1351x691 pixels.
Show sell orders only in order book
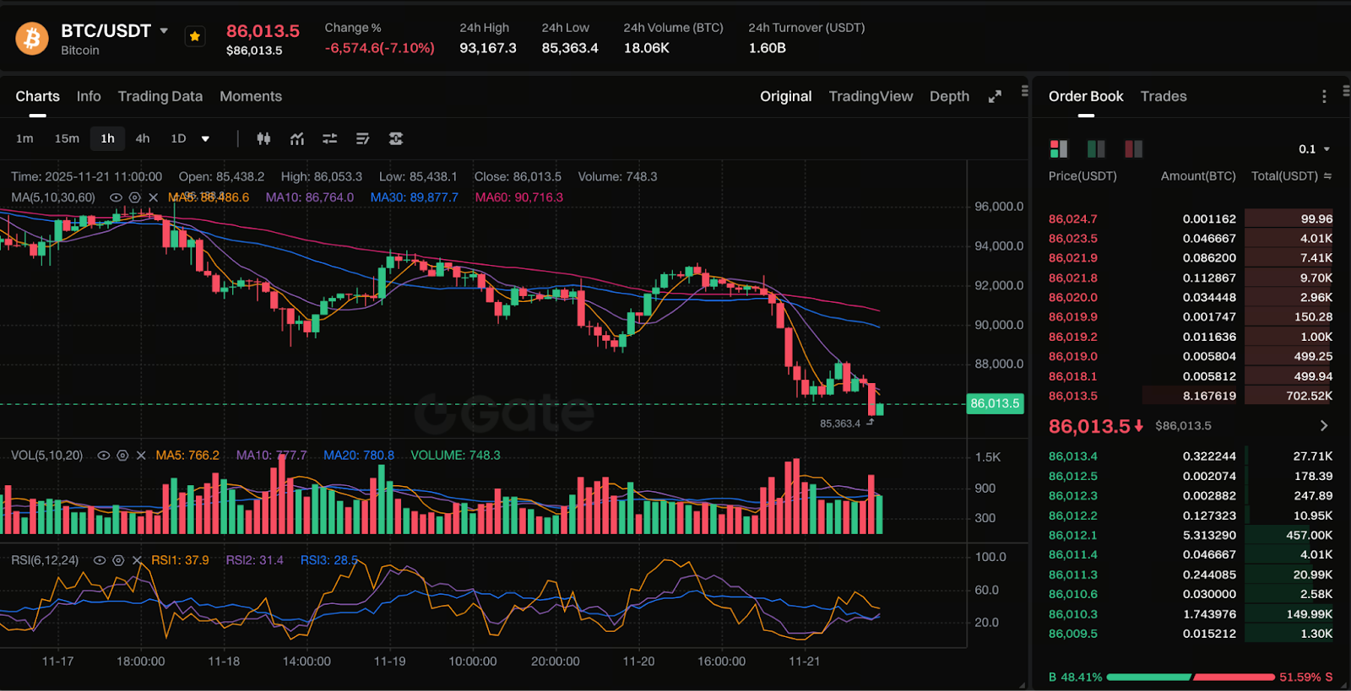coord(1133,149)
